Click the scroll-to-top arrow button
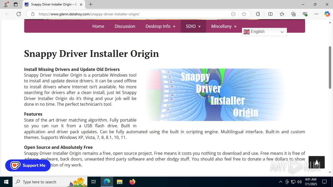The image size is (333, 187). 317,162
